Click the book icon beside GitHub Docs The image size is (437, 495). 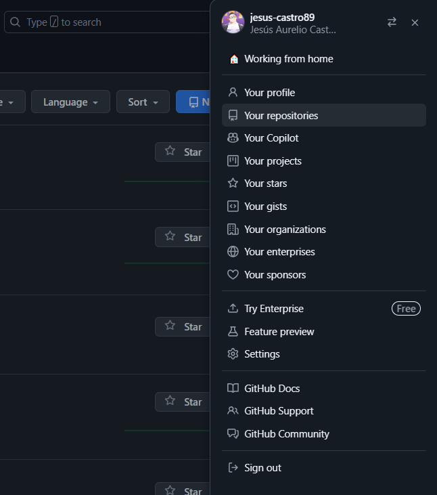tap(233, 388)
